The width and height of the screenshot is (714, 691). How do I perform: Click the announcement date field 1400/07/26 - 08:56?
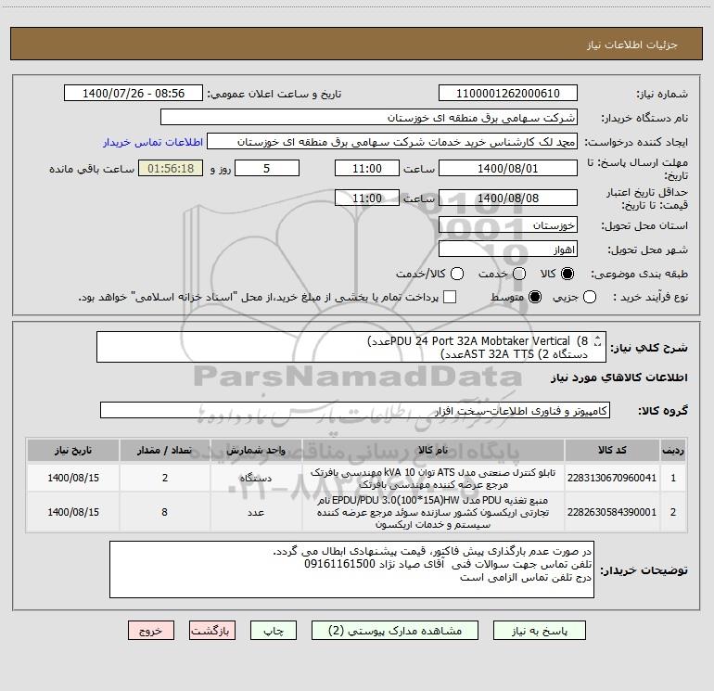click(134, 93)
